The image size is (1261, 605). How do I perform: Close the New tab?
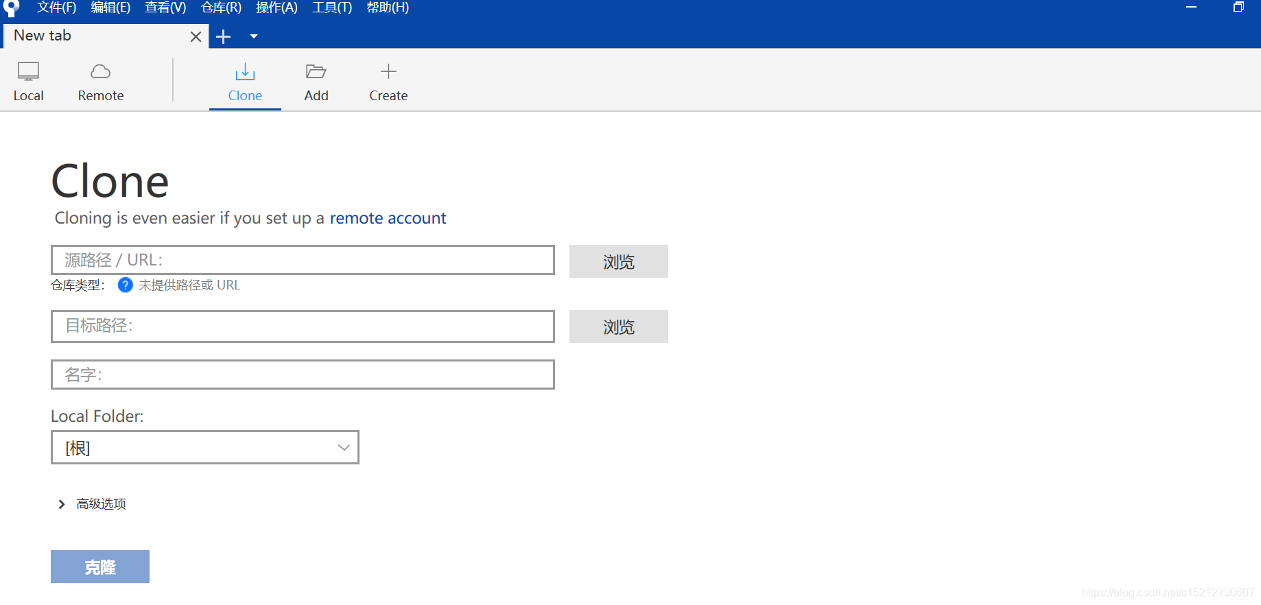pyautogui.click(x=196, y=36)
